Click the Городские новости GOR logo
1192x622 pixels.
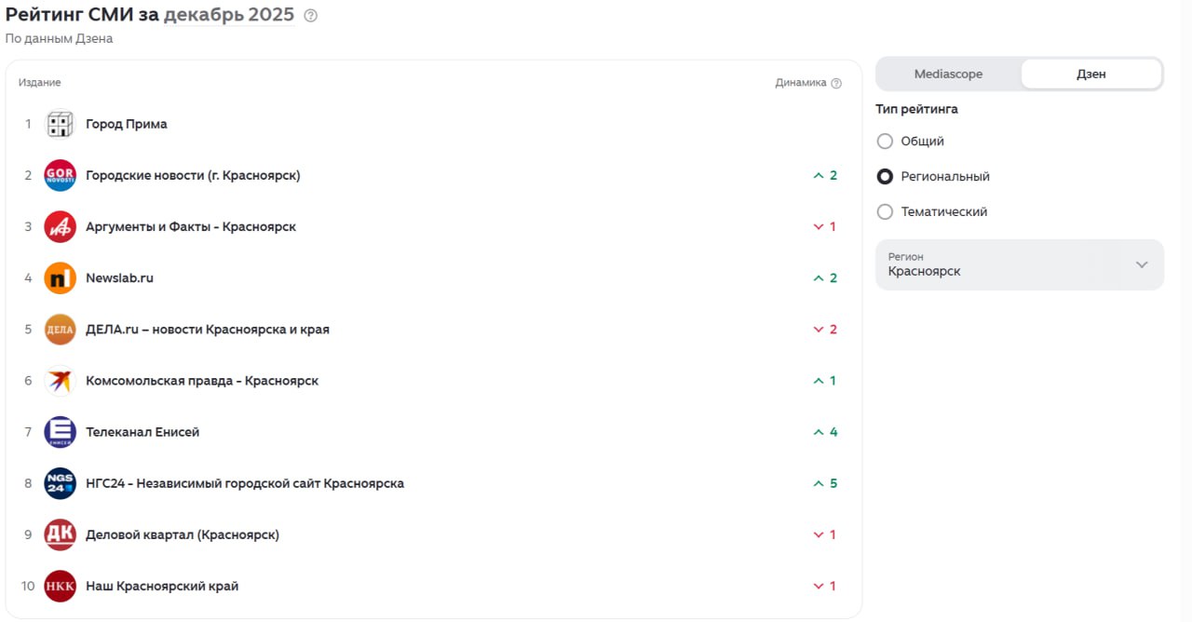pyautogui.click(x=60, y=175)
